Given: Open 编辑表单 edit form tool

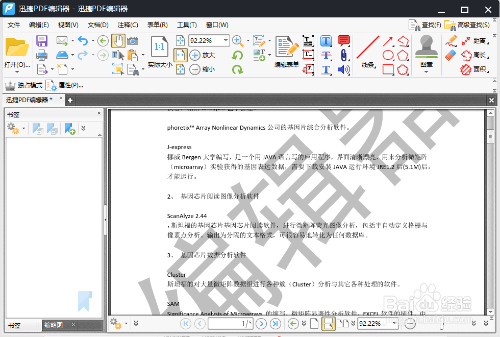Looking at the screenshot, I should pos(287,52).
